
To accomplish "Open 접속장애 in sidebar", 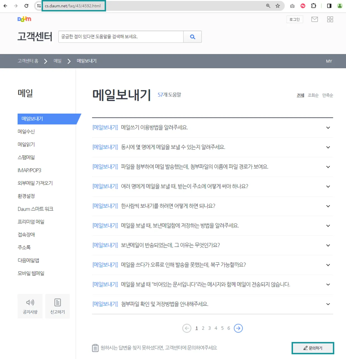I will 26,235.
